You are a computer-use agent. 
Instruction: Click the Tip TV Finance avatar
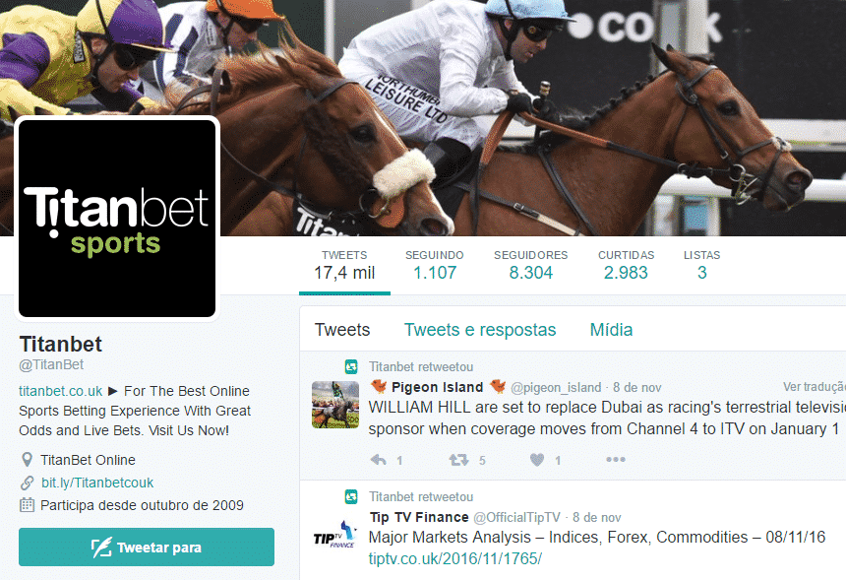[x=335, y=535]
